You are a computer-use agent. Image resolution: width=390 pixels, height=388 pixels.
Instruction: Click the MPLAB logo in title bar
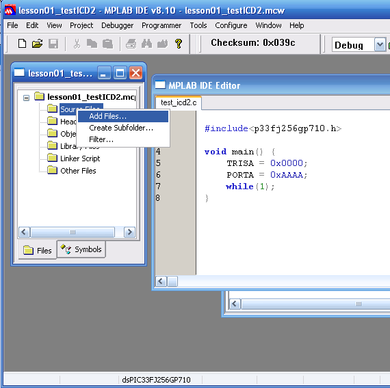click(10, 10)
